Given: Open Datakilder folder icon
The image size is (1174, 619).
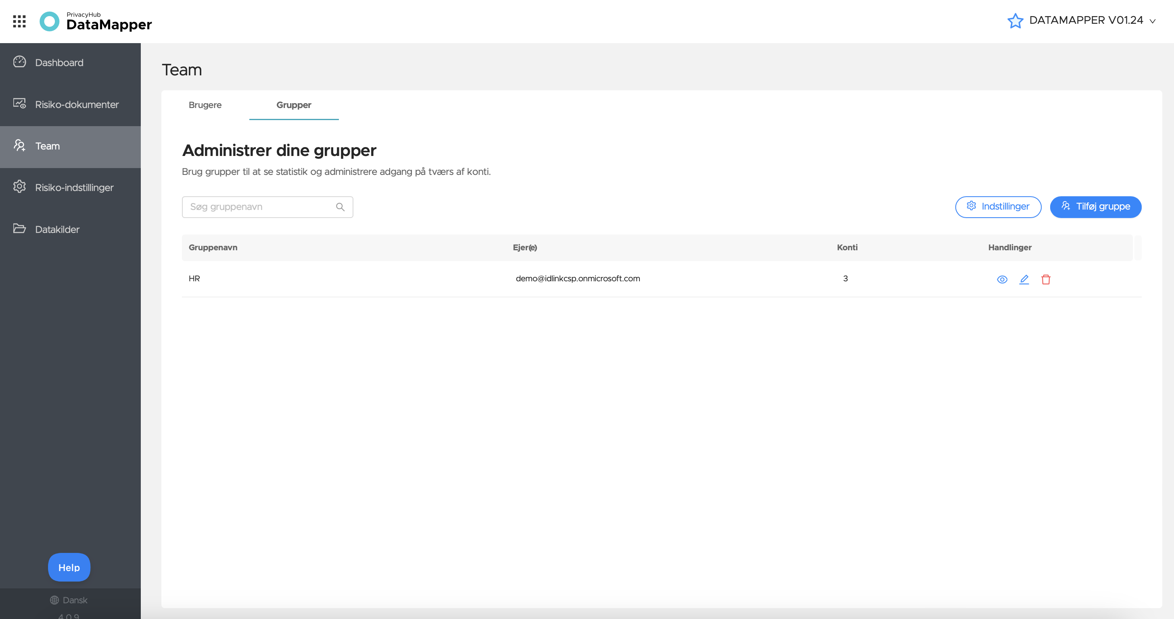Looking at the screenshot, I should (20, 228).
